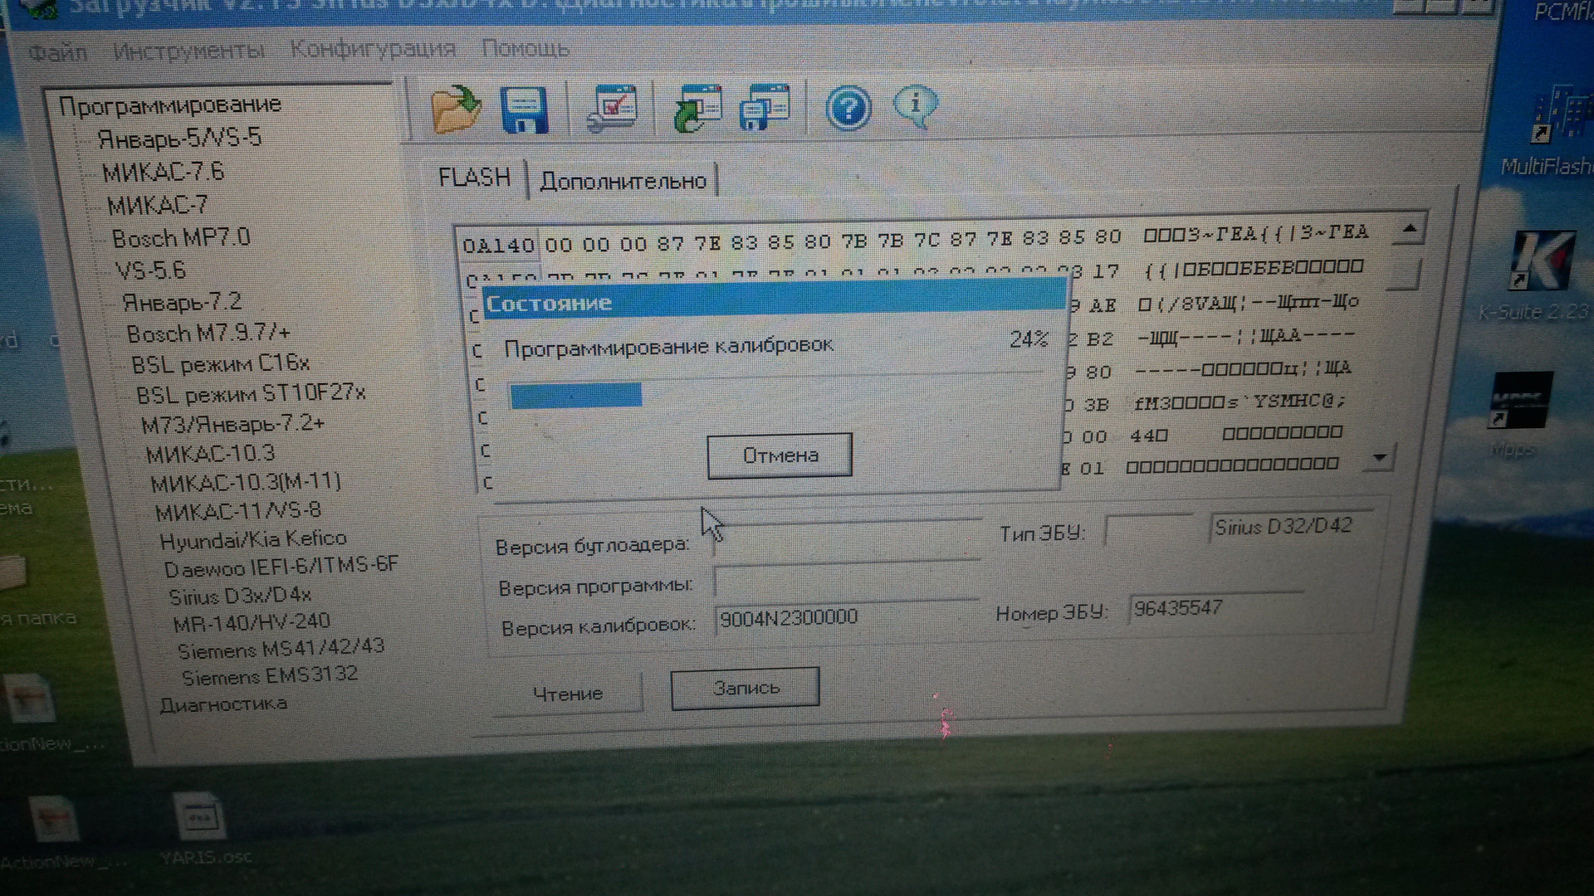Select МИКАС-10.3 in tree

210,454
